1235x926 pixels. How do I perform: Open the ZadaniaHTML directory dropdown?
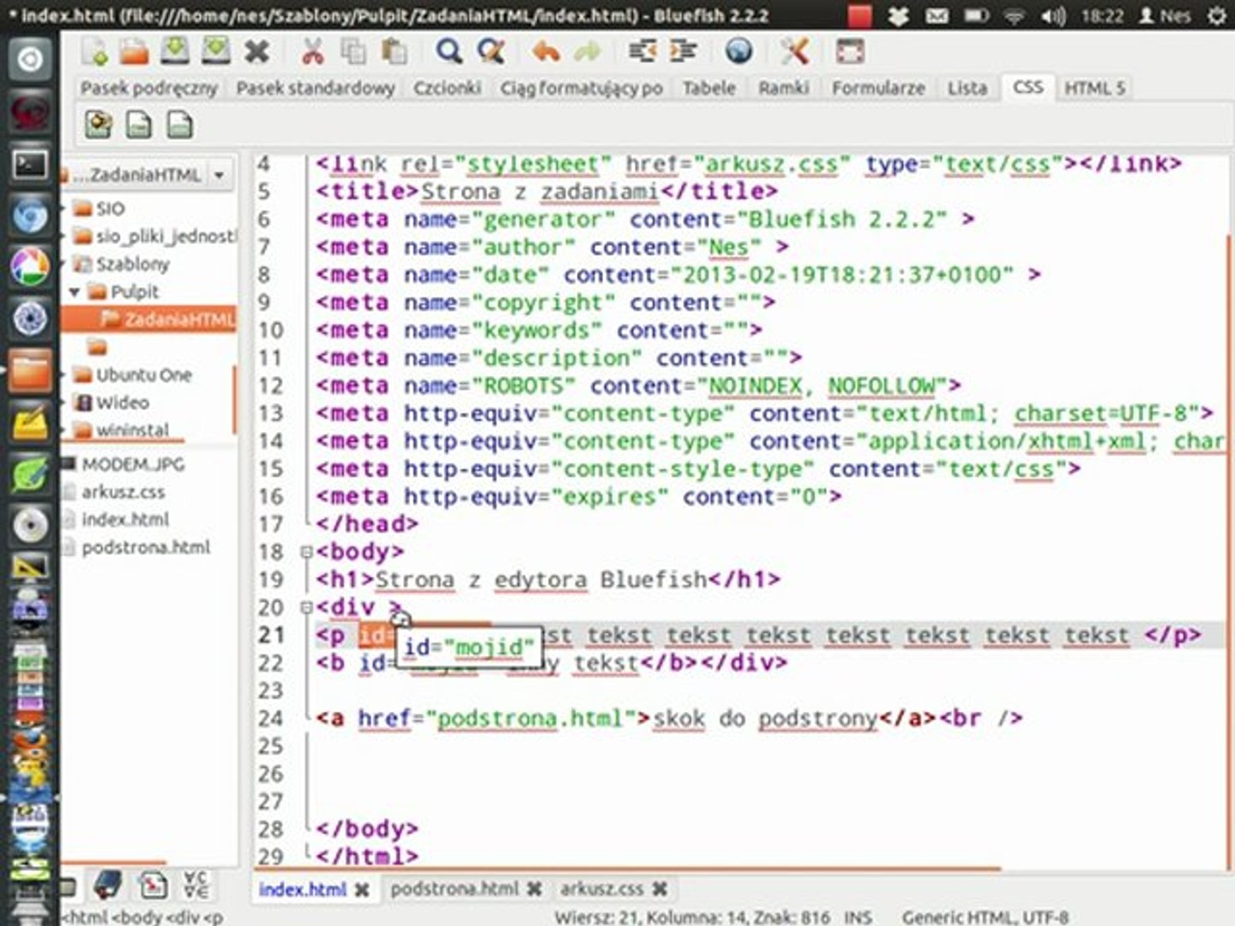coord(220,175)
